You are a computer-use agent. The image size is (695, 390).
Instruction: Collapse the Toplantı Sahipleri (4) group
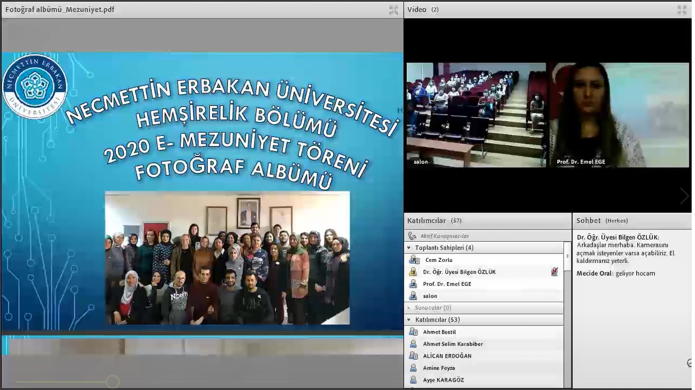pos(409,248)
